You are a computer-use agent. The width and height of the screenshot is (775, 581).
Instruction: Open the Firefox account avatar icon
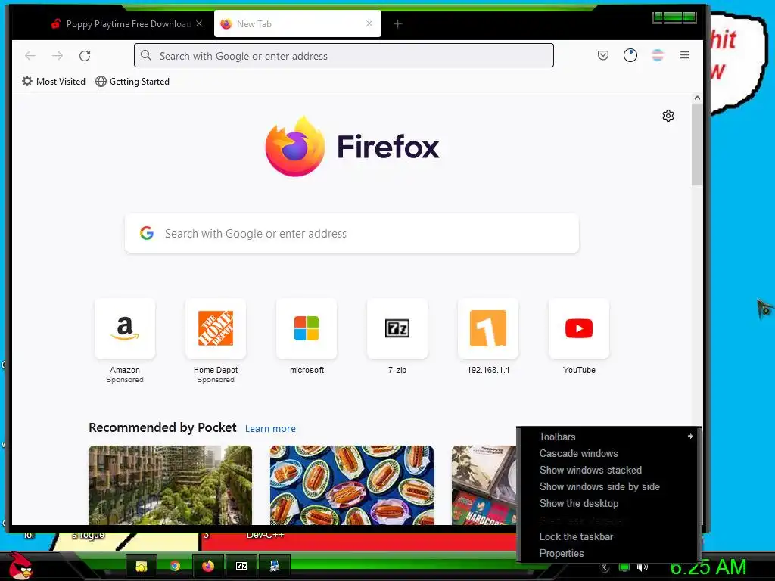coord(658,55)
